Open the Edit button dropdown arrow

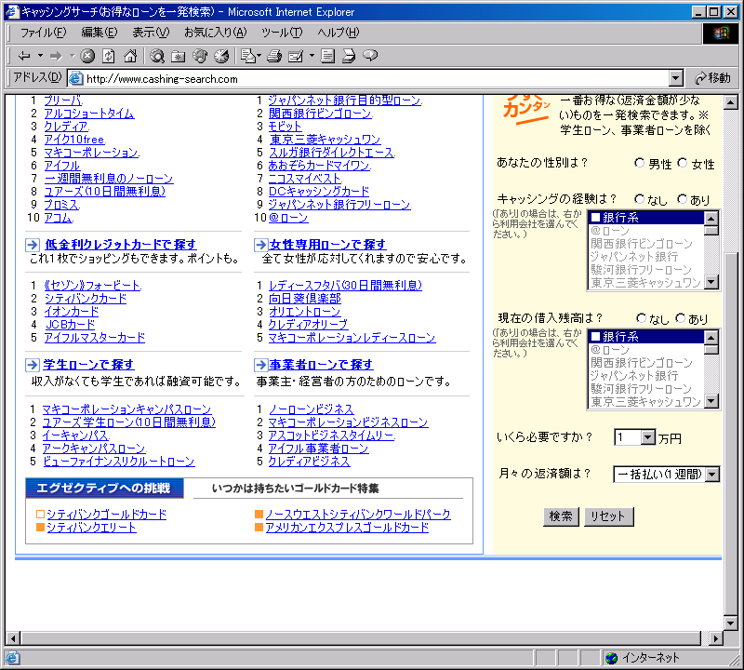pyautogui.click(x=312, y=56)
